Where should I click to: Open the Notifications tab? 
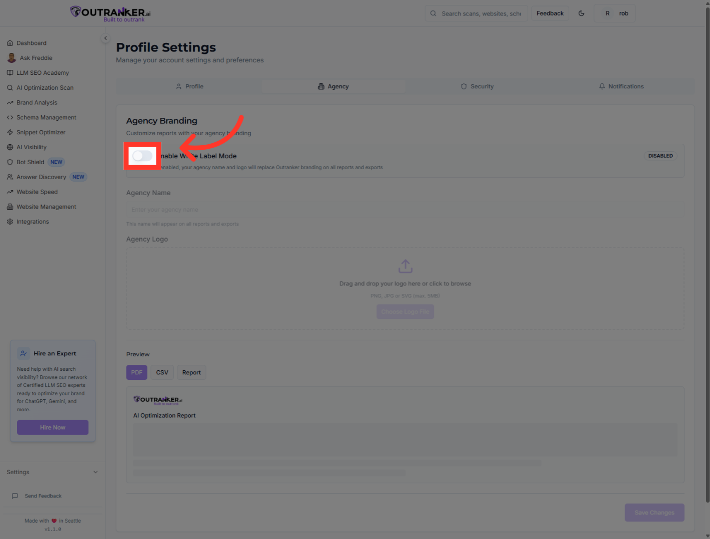pos(621,86)
